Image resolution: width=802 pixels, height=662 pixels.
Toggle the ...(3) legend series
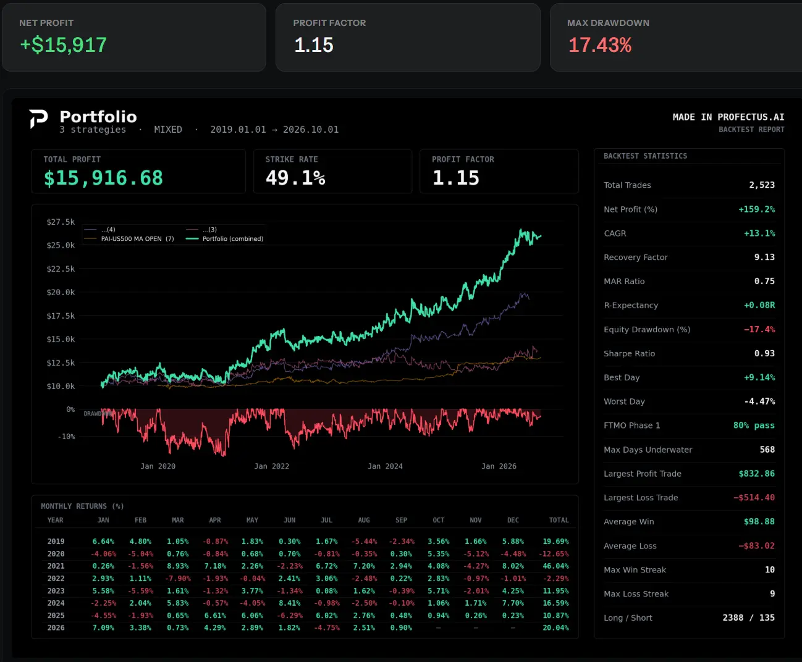tap(201, 230)
